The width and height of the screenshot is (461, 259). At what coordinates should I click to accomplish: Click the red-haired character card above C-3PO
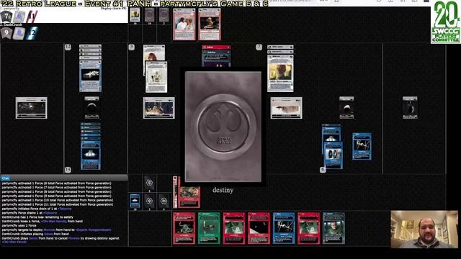pyautogui.click(x=153, y=53)
